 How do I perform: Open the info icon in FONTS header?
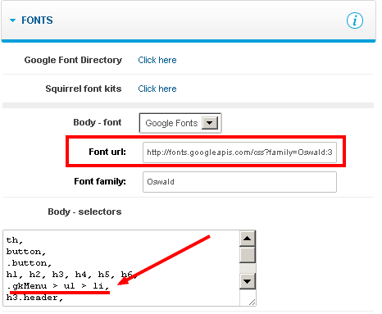coord(355,20)
